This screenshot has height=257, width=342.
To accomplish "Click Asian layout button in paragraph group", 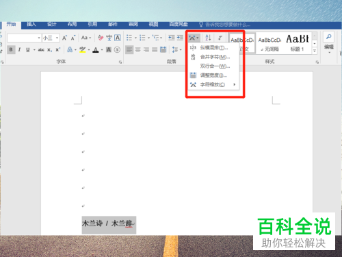I will [194, 38].
